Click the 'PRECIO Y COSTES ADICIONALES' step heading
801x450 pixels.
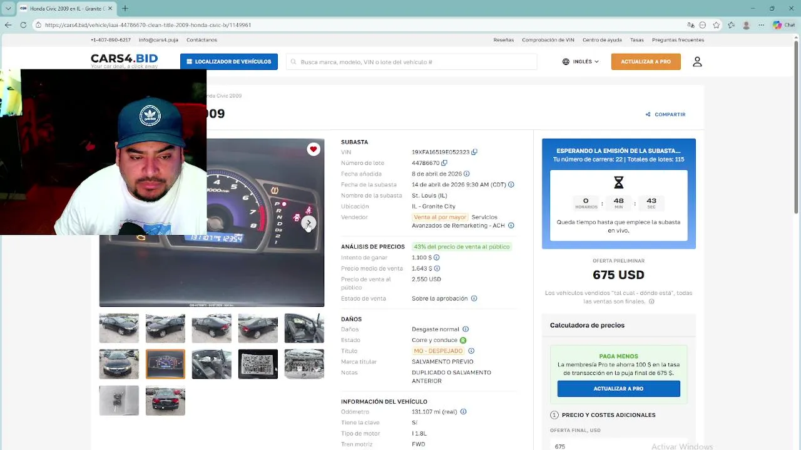point(608,415)
